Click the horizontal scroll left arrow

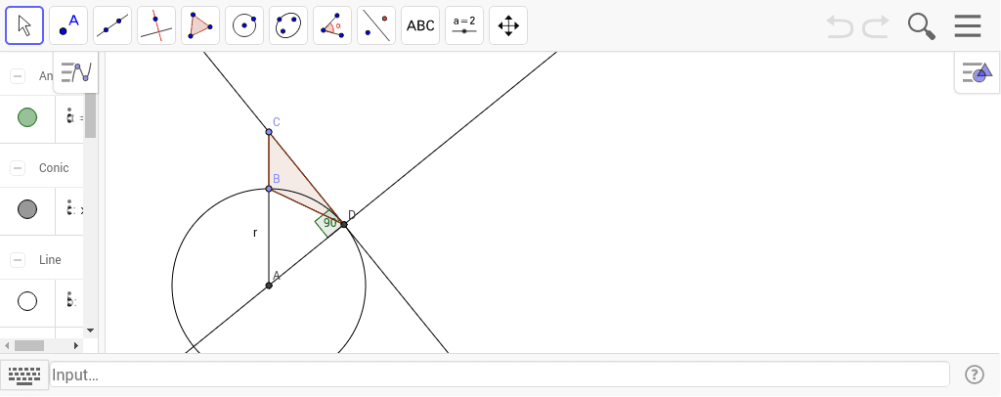[x=7, y=345]
